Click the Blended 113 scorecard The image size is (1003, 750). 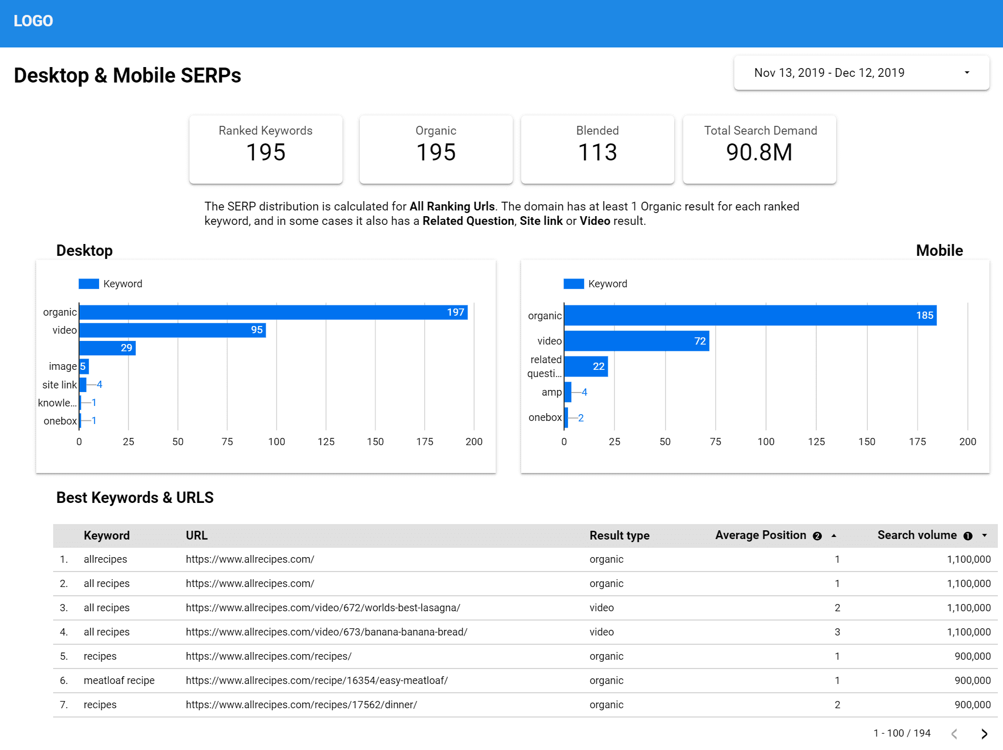pyautogui.click(x=597, y=149)
